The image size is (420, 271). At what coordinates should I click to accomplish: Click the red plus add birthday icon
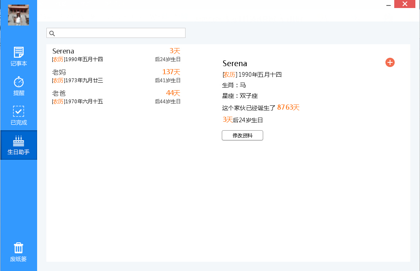click(x=390, y=62)
